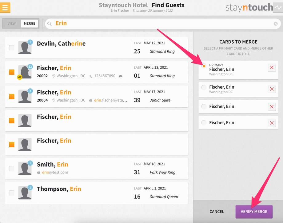Focus the guest search field
283x223 pixels.
click(x=163, y=24)
